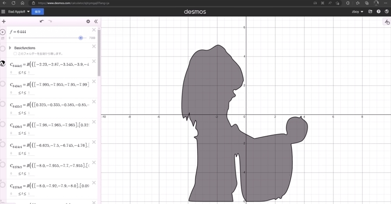
Task: Play the f slider animation
Action: [3, 32]
